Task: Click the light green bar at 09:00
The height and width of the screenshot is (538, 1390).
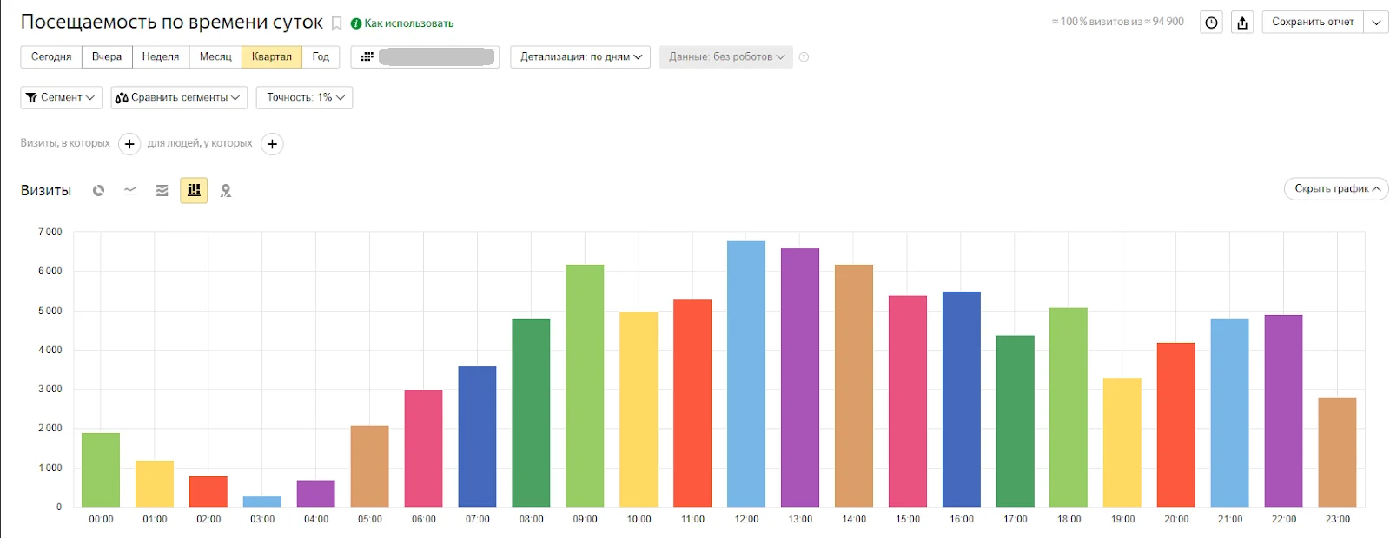Action: [585, 385]
